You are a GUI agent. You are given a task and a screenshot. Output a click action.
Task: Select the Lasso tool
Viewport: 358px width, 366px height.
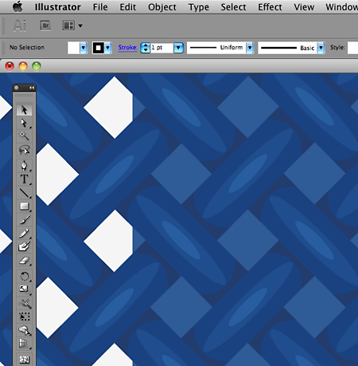pyautogui.click(x=24, y=150)
